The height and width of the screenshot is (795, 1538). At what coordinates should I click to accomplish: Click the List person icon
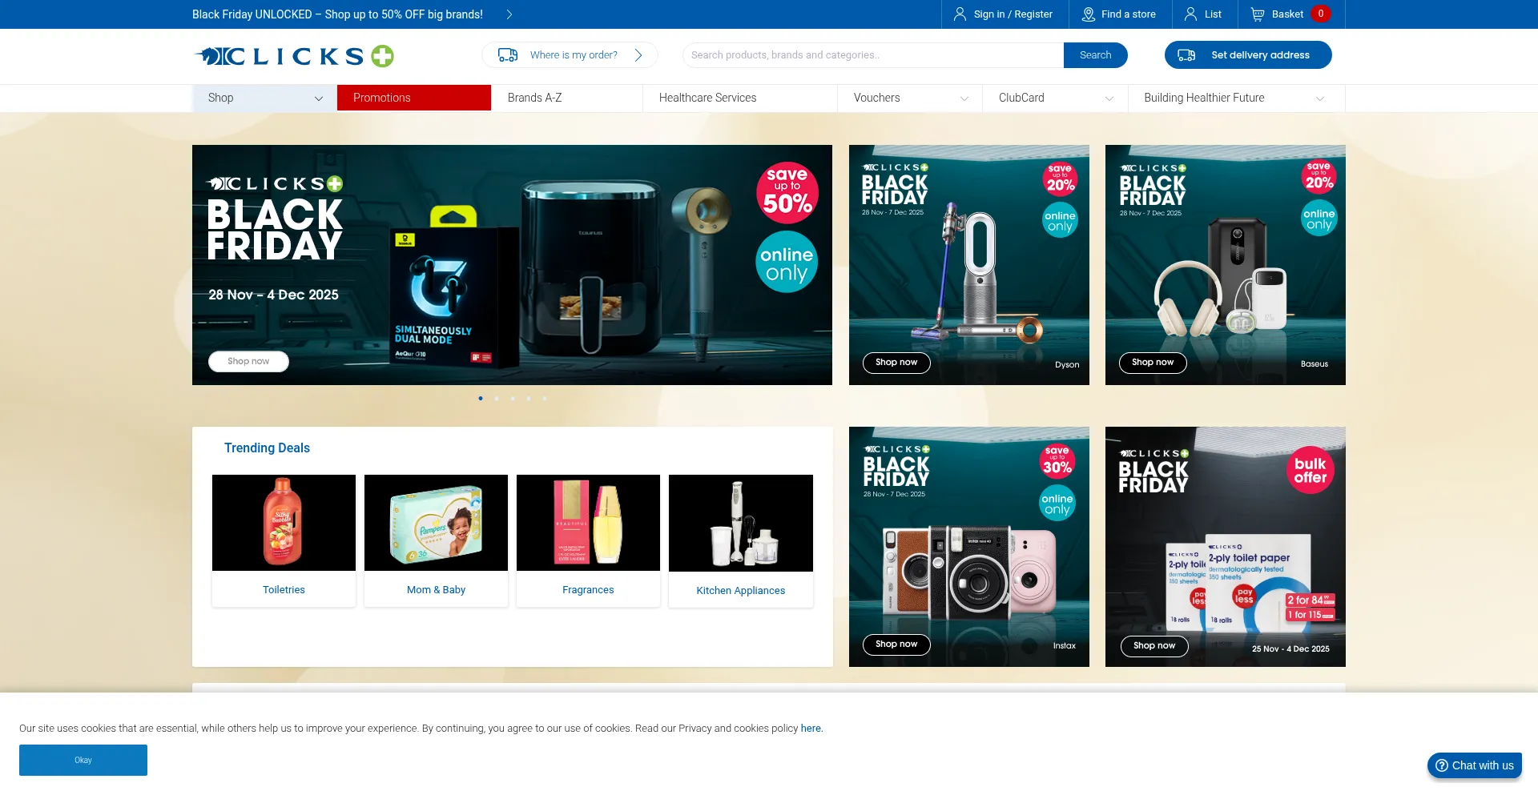[x=1190, y=14]
